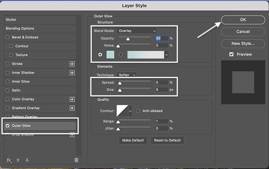The image size is (269, 169).
Task: Click the Jitter value field
Action: (162, 128)
